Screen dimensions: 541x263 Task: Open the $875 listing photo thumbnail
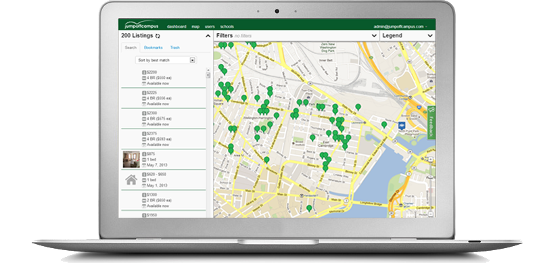tap(131, 160)
